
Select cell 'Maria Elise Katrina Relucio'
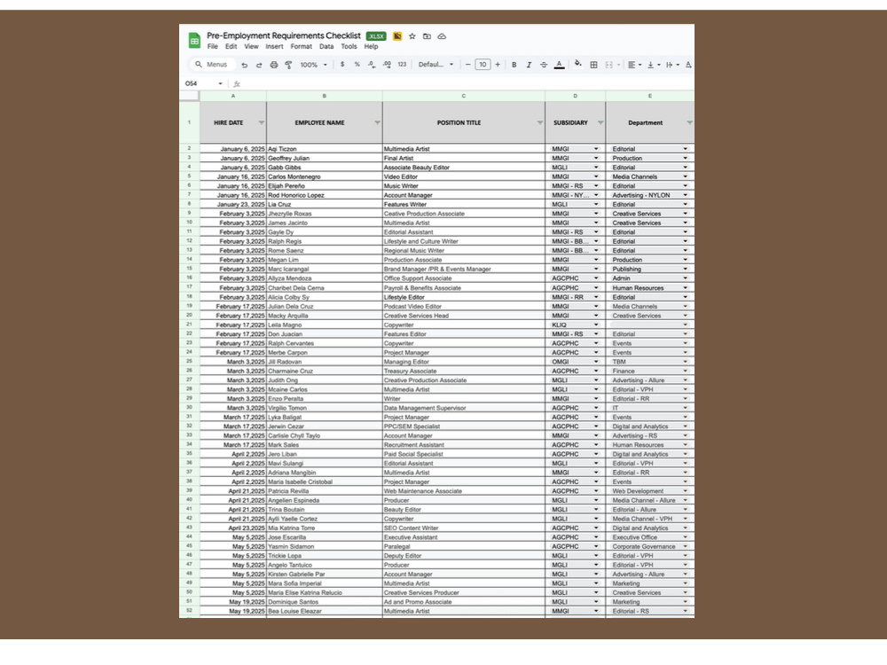point(324,593)
